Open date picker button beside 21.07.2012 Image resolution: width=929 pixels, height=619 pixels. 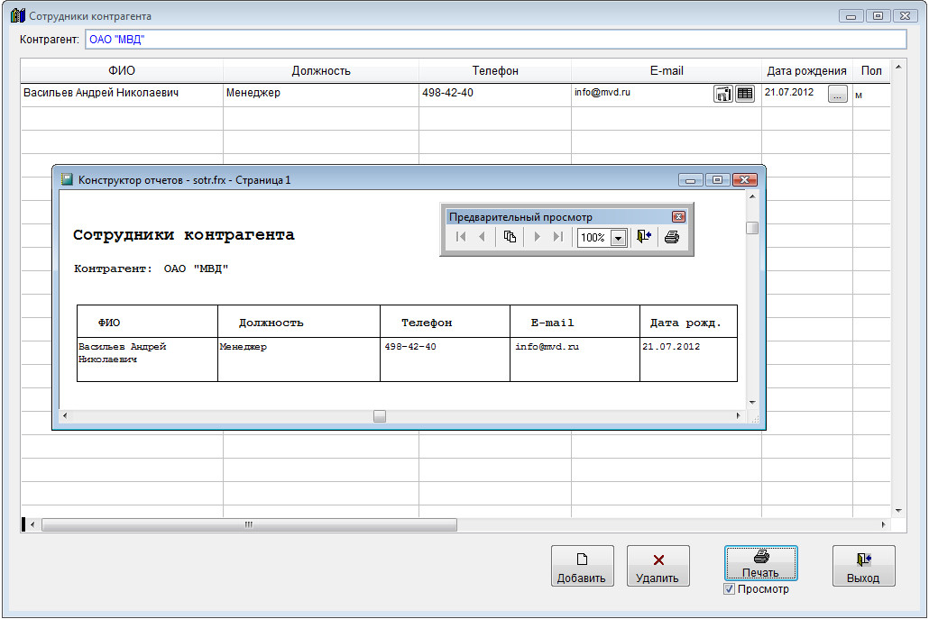pyautogui.click(x=837, y=95)
